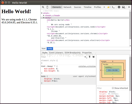
Task: Show the console drawer icon
Action: point(113,7)
